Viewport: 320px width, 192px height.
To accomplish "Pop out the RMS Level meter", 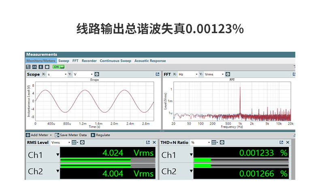I will 148,142.
